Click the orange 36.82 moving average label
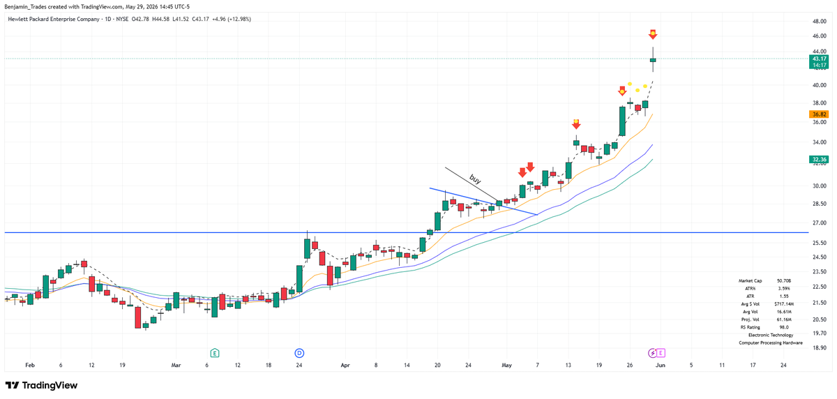 [818, 114]
